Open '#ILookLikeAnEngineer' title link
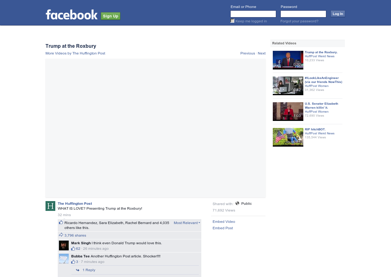The width and height of the screenshot is (391, 277). click(x=323, y=80)
